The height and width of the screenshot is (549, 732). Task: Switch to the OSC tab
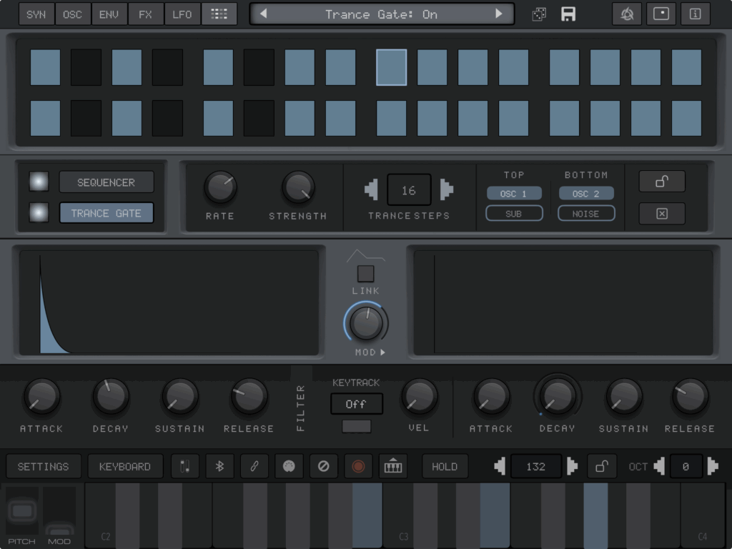click(72, 14)
